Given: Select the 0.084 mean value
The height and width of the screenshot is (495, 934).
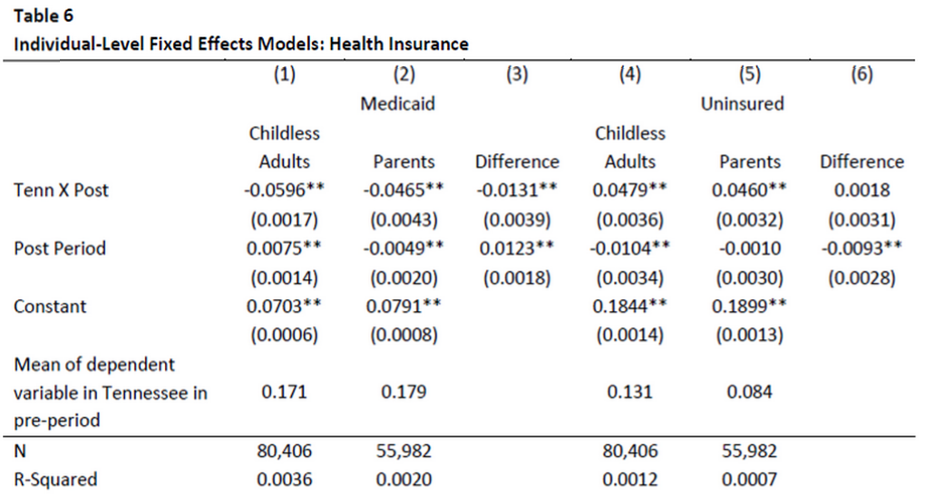Looking at the screenshot, I should (750, 393).
